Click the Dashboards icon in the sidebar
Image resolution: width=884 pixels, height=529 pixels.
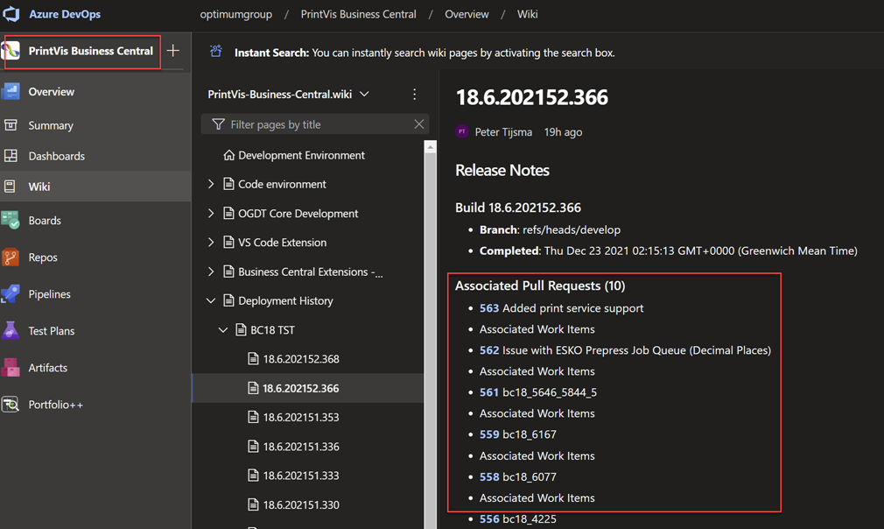click(11, 156)
